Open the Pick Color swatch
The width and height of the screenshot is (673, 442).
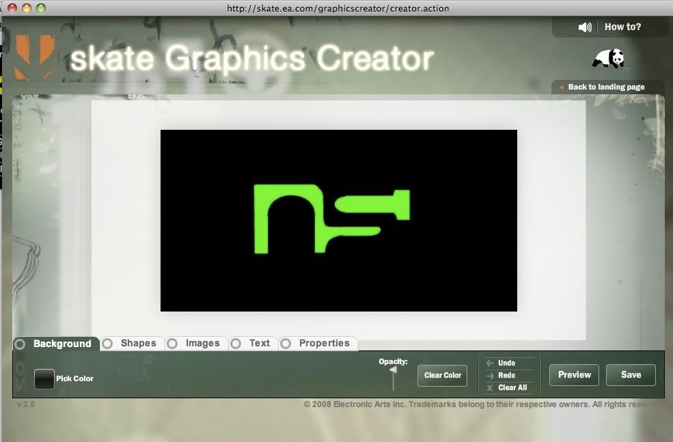tap(44, 379)
